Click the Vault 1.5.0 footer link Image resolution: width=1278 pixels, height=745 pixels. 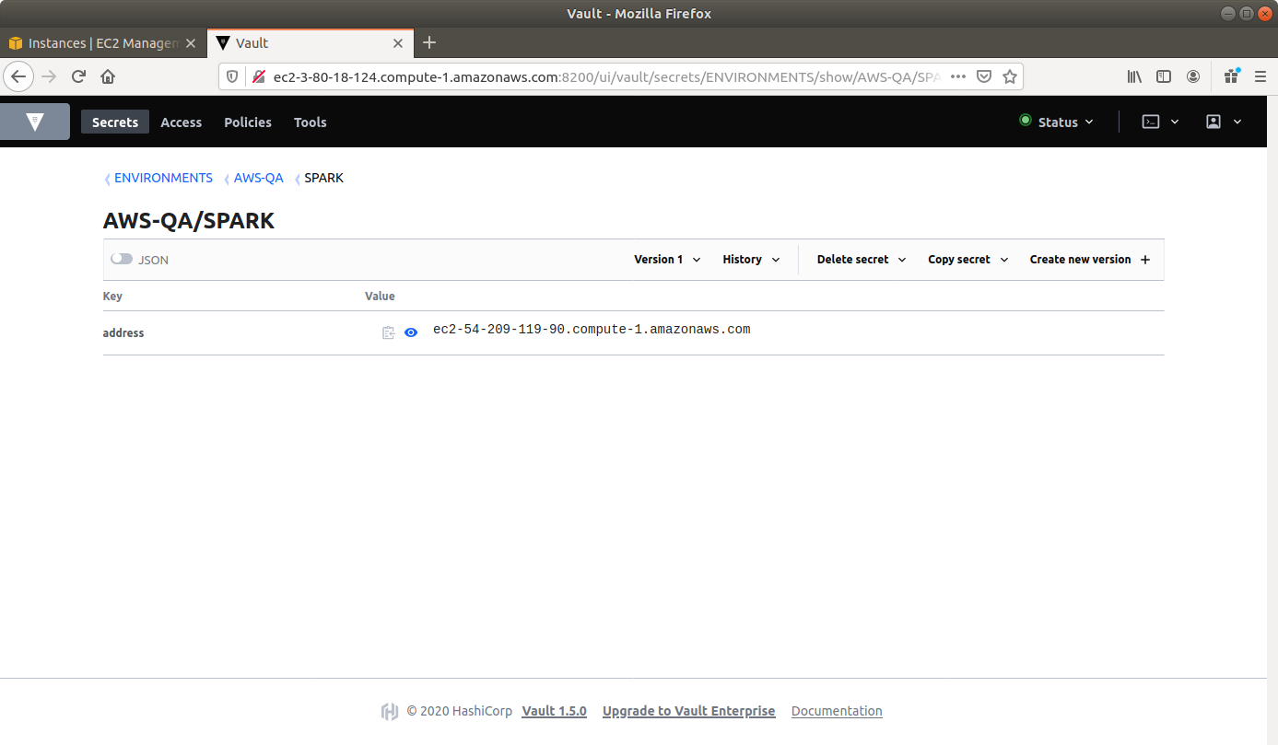[555, 711]
